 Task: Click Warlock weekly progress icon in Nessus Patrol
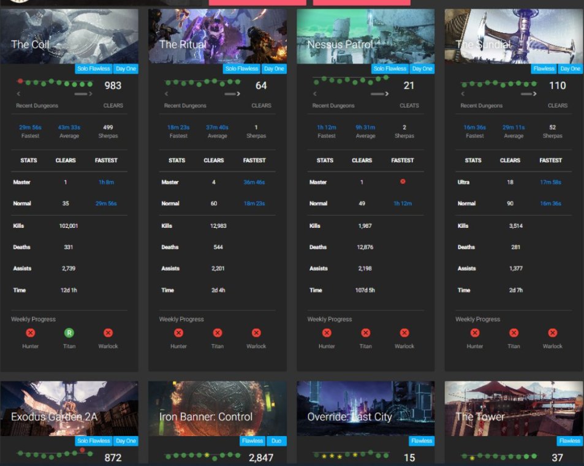[x=404, y=333]
